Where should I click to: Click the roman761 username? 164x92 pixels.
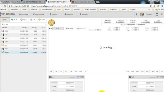click(149, 14)
